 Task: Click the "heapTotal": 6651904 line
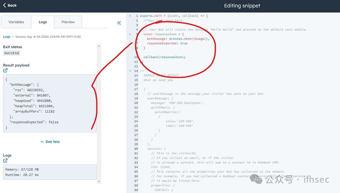(x=34, y=106)
